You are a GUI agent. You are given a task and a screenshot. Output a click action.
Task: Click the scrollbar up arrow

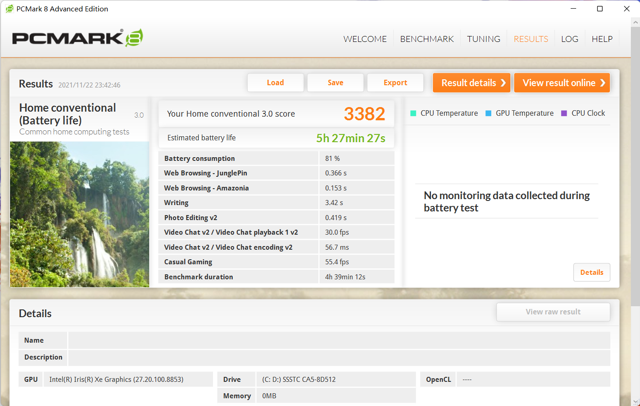click(x=635, y=22)
